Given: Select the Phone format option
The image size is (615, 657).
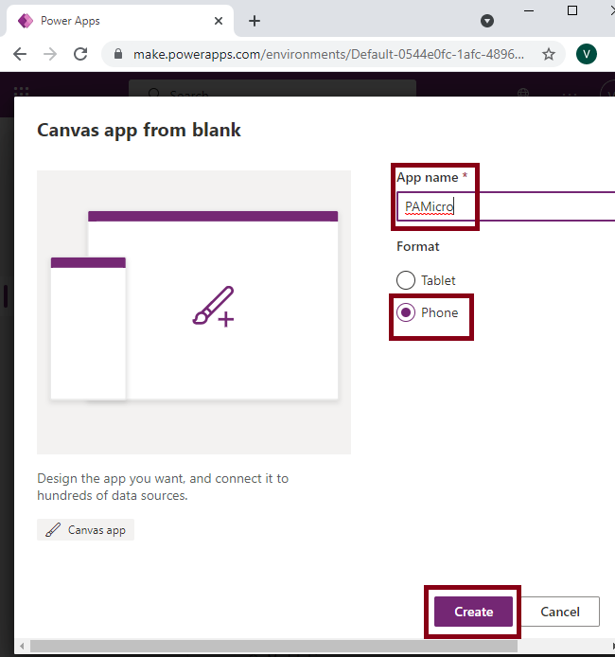Looking at the screenshot, I should pos(428,312).
